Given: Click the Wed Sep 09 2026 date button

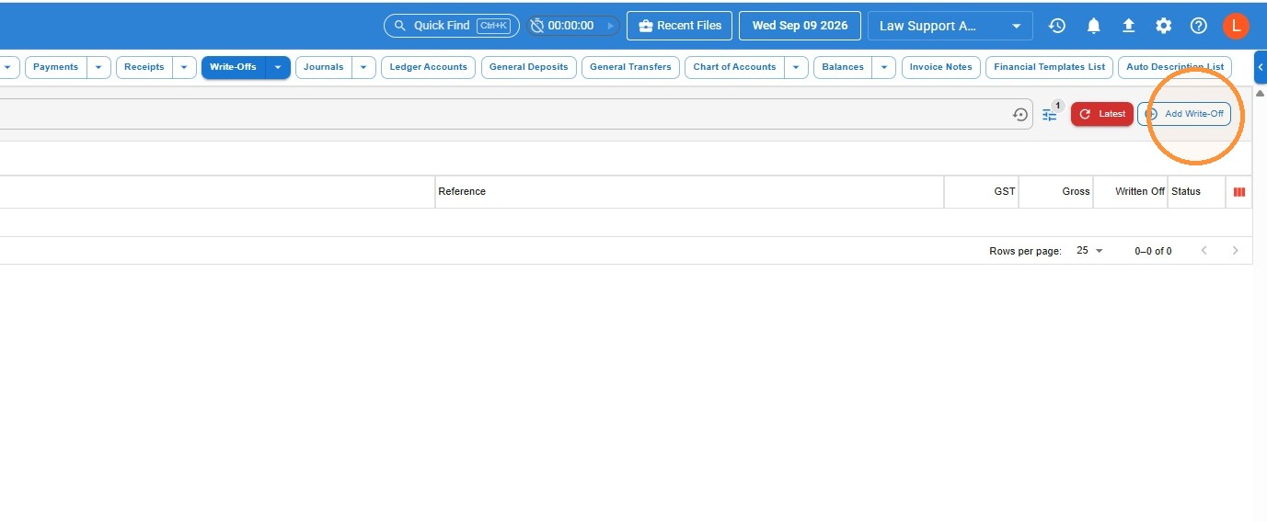Looking at the screenshot, I should [800, 26].
